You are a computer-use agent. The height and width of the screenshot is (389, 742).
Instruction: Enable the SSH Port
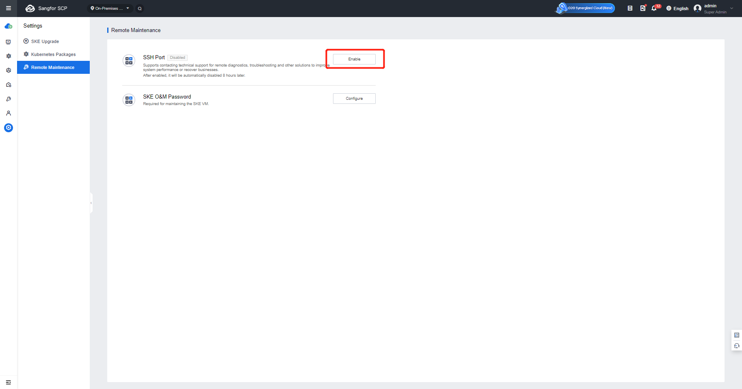pyautogui.click(x=354, y=59)
